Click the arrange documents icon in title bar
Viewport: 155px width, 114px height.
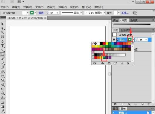[x=19, y=2]
